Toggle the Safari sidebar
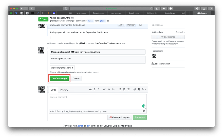 (32, 9)
